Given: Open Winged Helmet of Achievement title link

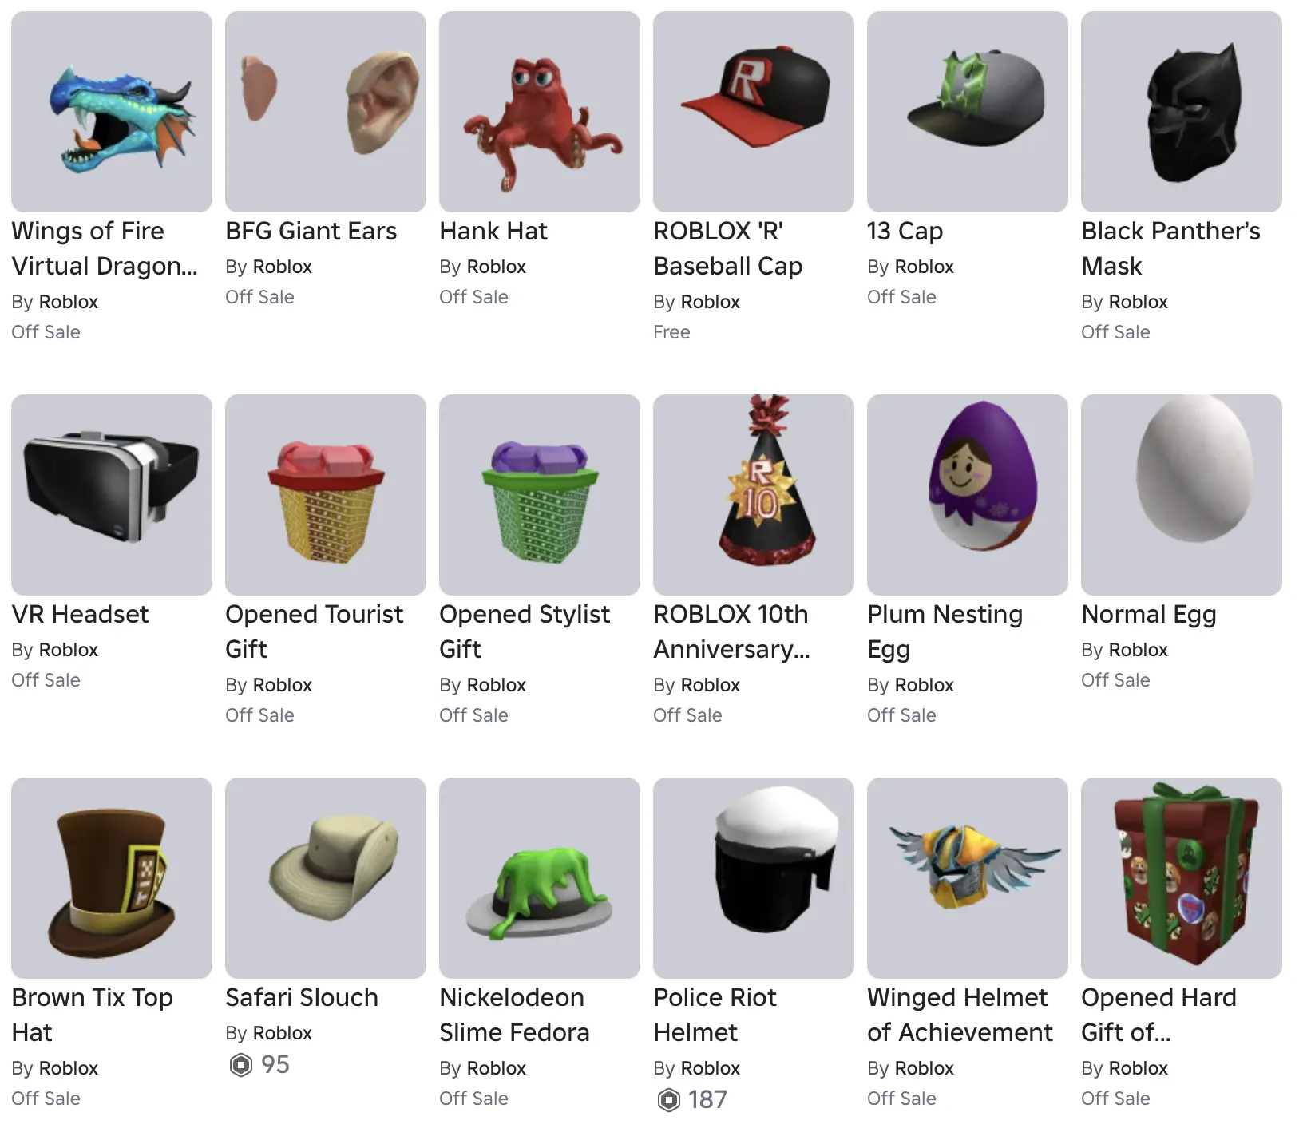Looking at the screenshot, I should [x=960, y=1015].
